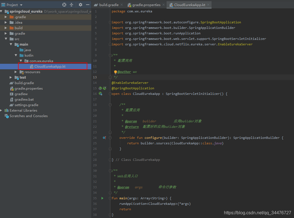Hide the Project panel with minus icon
Viewport: 294px width, 218px height.
(x=87, y=5)
